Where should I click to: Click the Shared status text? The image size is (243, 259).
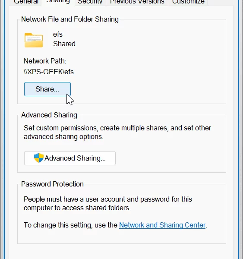click(64, 44)
